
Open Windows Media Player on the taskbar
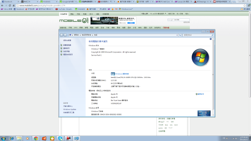coord(27,138)
